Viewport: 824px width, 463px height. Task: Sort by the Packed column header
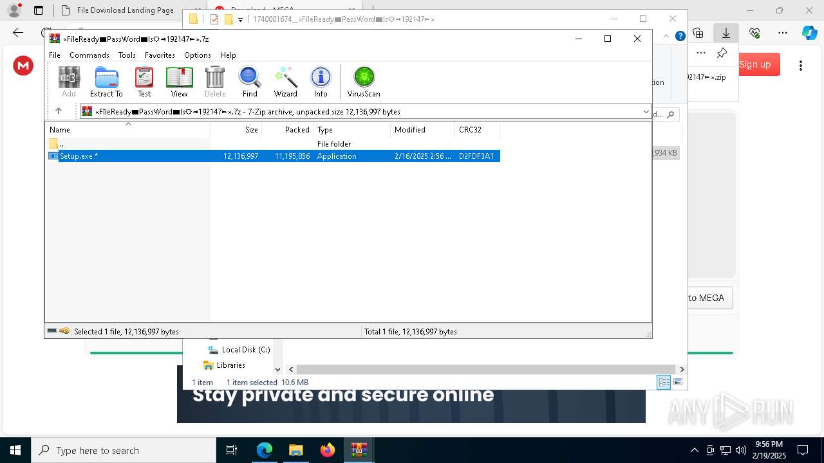[x=288, y=130]
